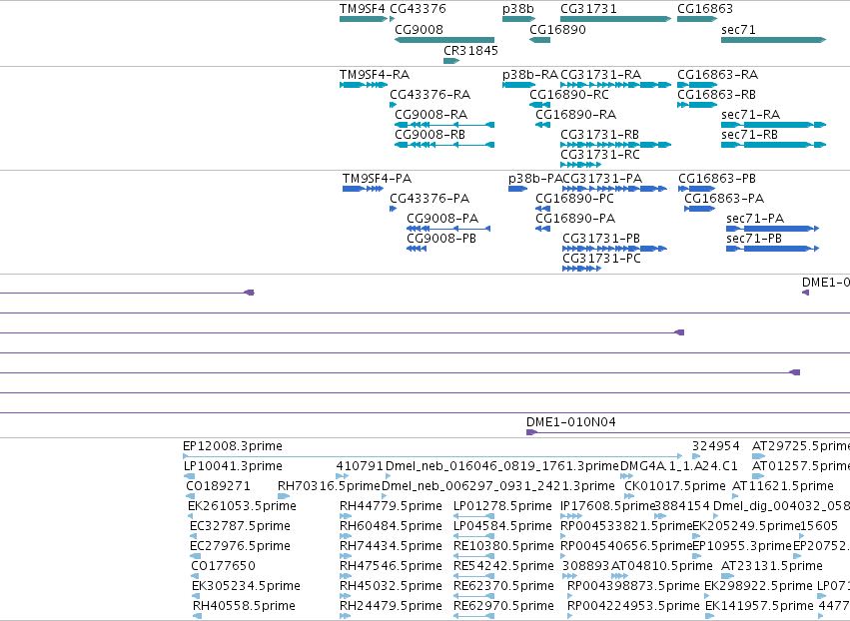Image resolution: width=850 pixels, height=621 pixels.
Task: Select the sec71-RA transcript label
Action: (751, 115)
